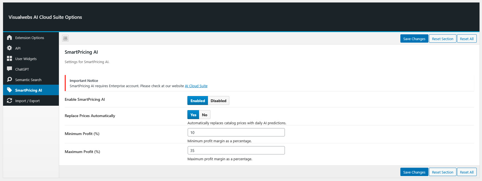Choose Yes for Replace Prices Automatically

tap(193, 115)
